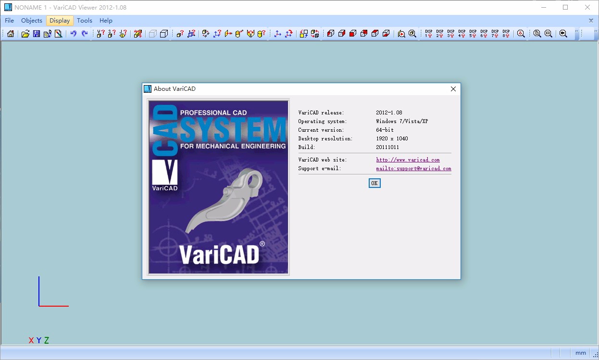Click the red X eraser-style icon

[138, 34]
